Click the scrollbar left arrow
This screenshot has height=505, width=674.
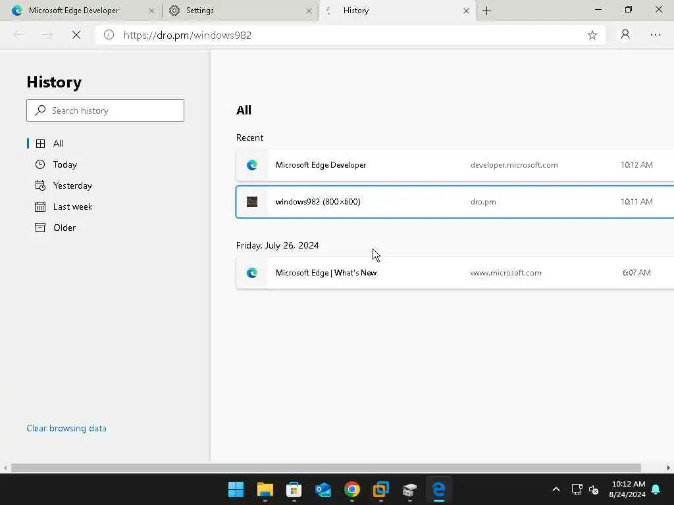[x=5, y=468]
